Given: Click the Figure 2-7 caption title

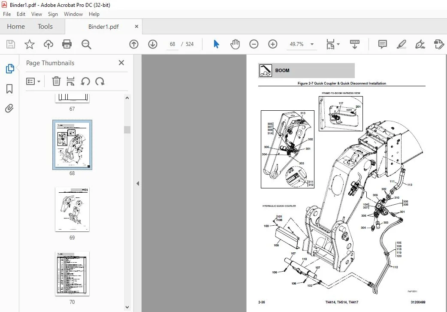Looking at the screenshot, I should pyautogui.click(x=342, y=83).
